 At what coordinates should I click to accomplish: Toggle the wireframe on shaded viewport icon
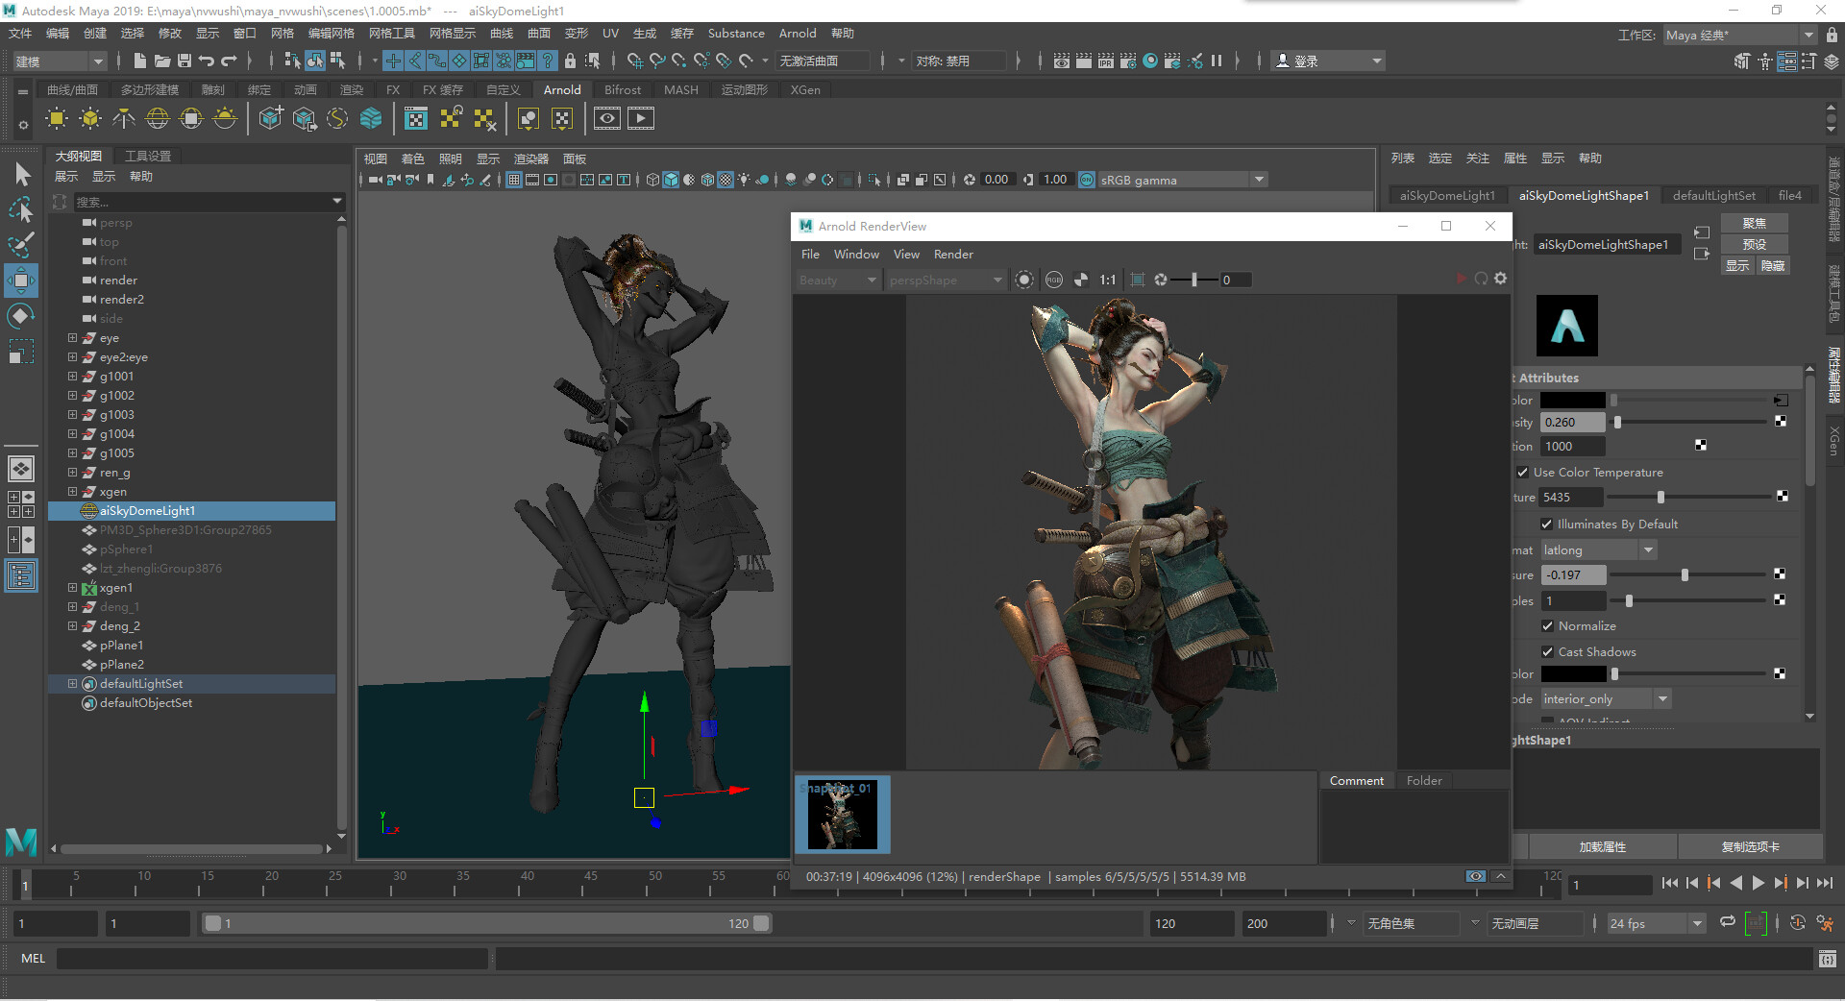coord(707,180)
